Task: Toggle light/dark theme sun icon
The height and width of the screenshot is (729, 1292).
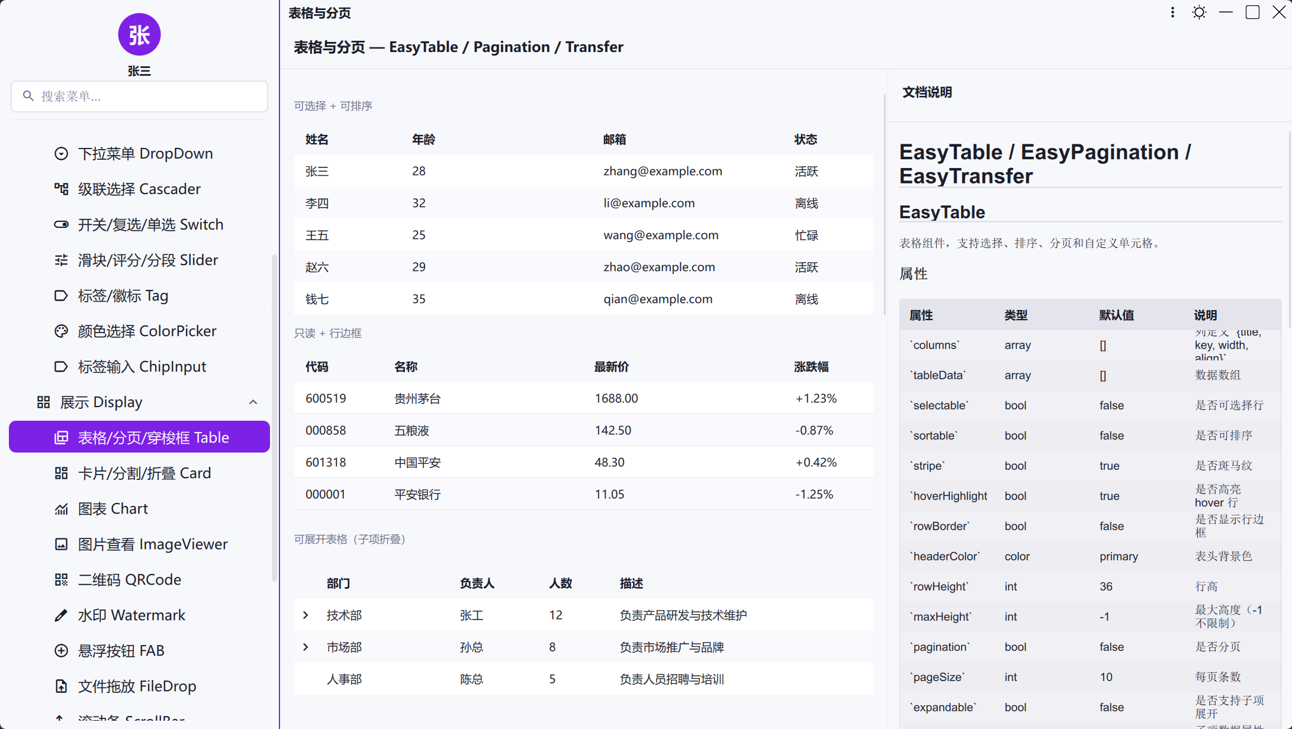Action: tap(1199, 12)
